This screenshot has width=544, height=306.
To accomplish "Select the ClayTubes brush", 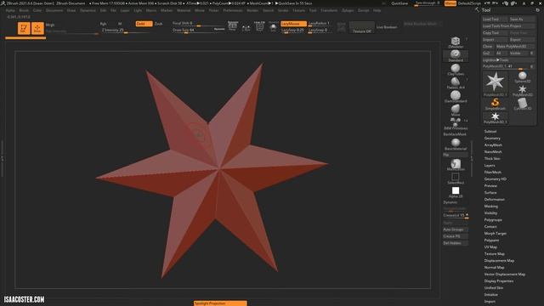I will [x=456, y=70].
